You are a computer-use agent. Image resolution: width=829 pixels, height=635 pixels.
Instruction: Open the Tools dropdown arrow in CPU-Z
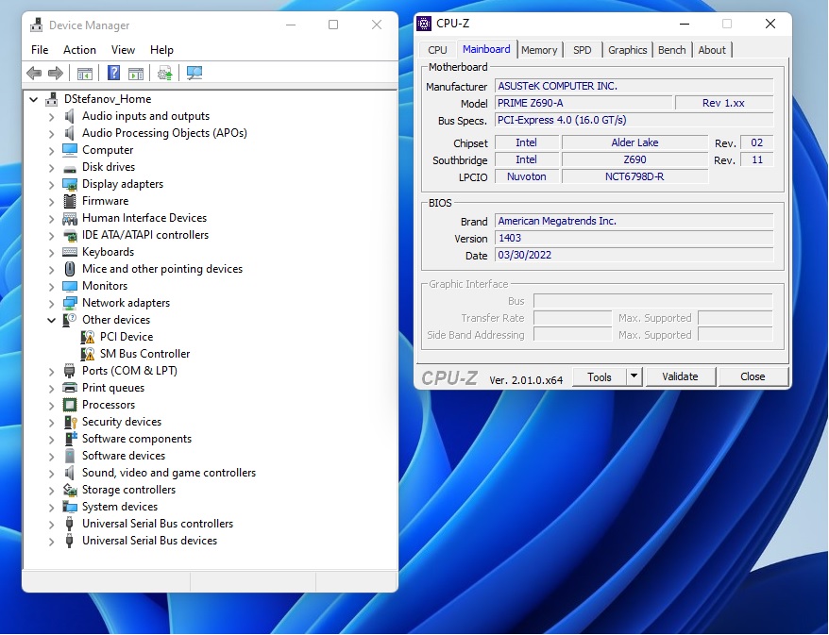pos(634,376)
